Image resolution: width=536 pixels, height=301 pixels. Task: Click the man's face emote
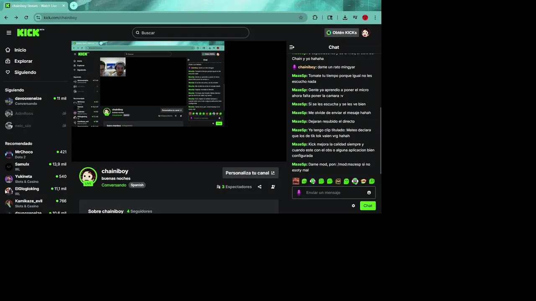tap(296, 181)
